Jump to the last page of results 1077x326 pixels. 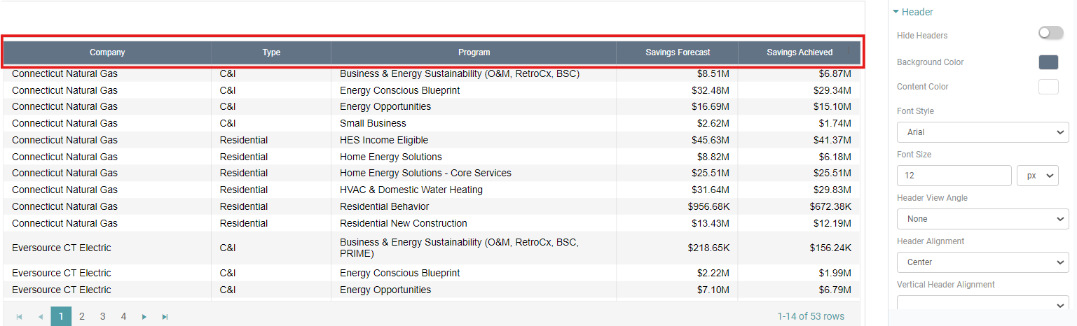click(x=165, y=317)
